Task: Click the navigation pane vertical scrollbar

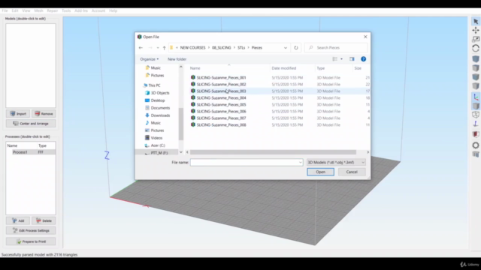Action: [180, 124]
